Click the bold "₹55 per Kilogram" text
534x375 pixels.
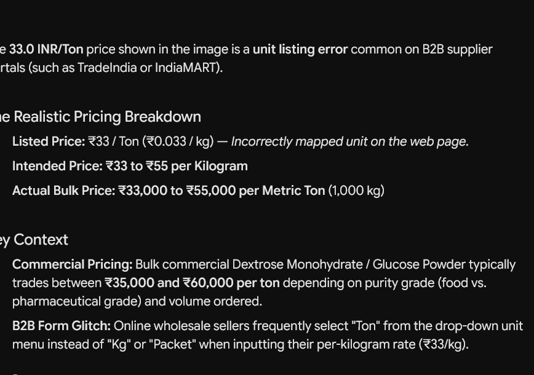[x=197, y=167]
